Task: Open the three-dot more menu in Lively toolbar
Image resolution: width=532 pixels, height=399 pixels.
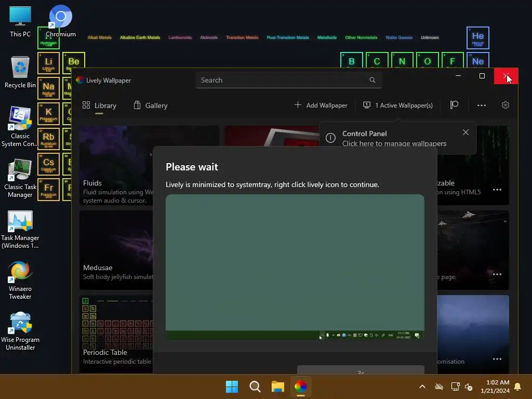Action: (481, 105)
